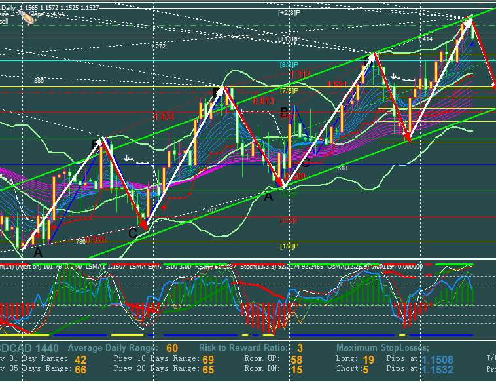496x382 pixels.
Task: Click the .618 ratio label
Action: [x=342, y=168]
